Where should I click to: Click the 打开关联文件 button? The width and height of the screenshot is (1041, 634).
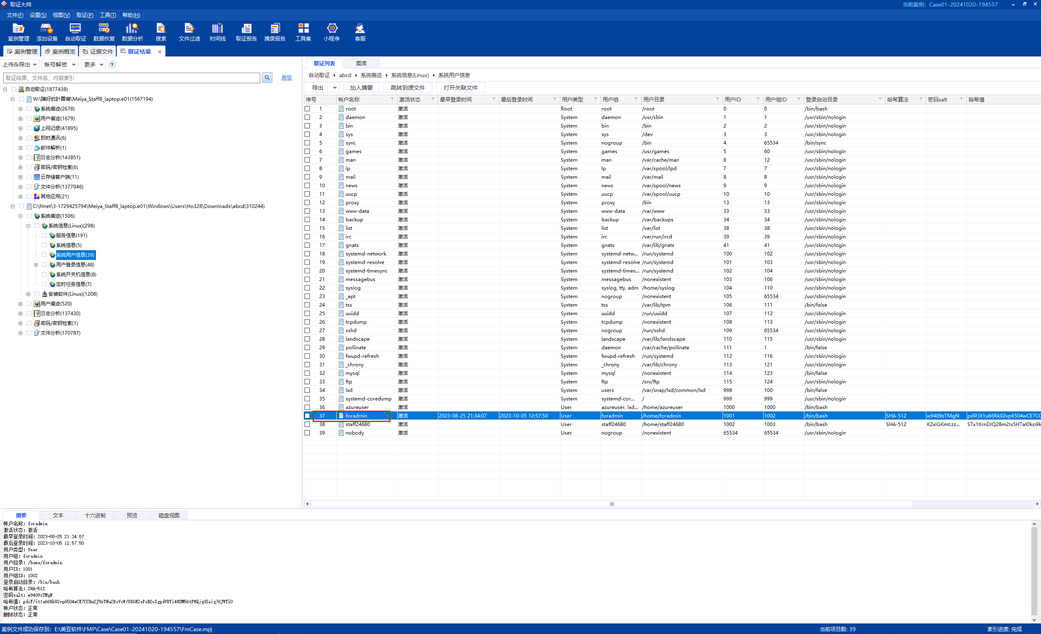(x=460, y=88)
